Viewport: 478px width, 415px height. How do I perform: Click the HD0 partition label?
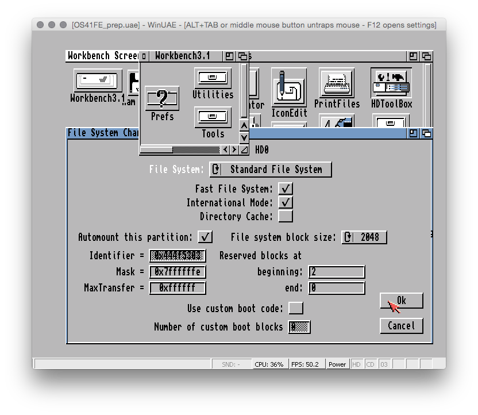click(x=262, y=149)
